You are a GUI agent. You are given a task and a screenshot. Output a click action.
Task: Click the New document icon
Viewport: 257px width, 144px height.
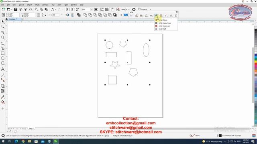[x=4, y=10]
